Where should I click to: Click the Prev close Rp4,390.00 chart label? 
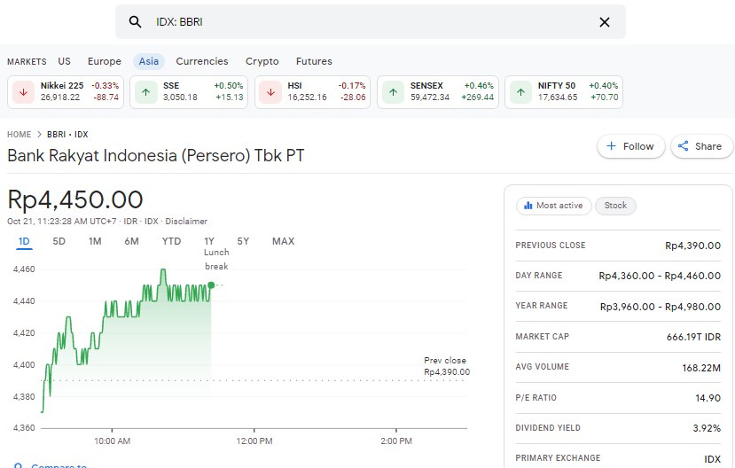coord(447,366)
